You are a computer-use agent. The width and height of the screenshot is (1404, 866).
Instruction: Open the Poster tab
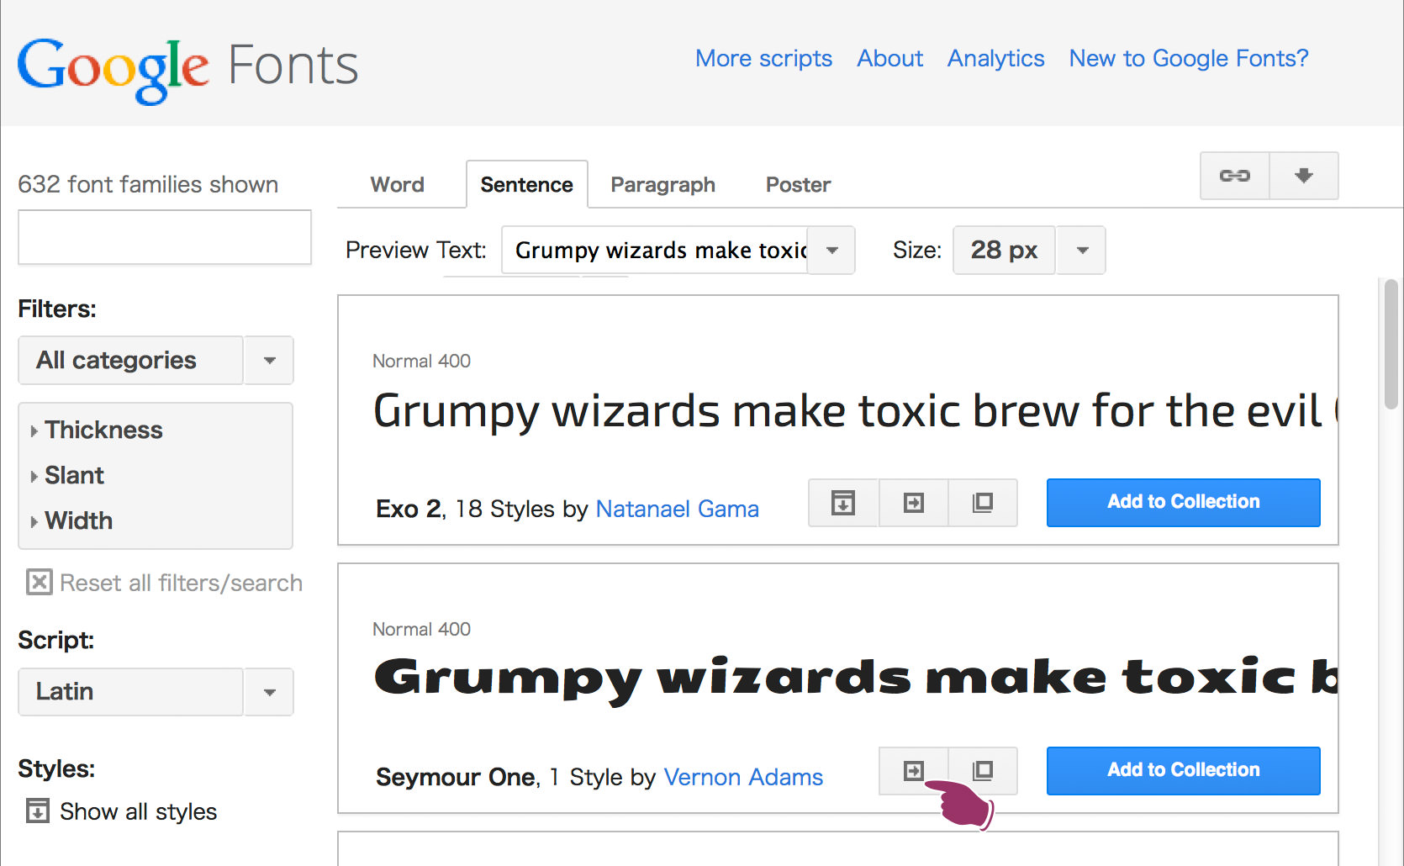798,185
